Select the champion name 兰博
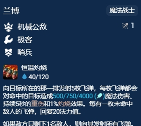141x126 pixels. click(11, 11)
